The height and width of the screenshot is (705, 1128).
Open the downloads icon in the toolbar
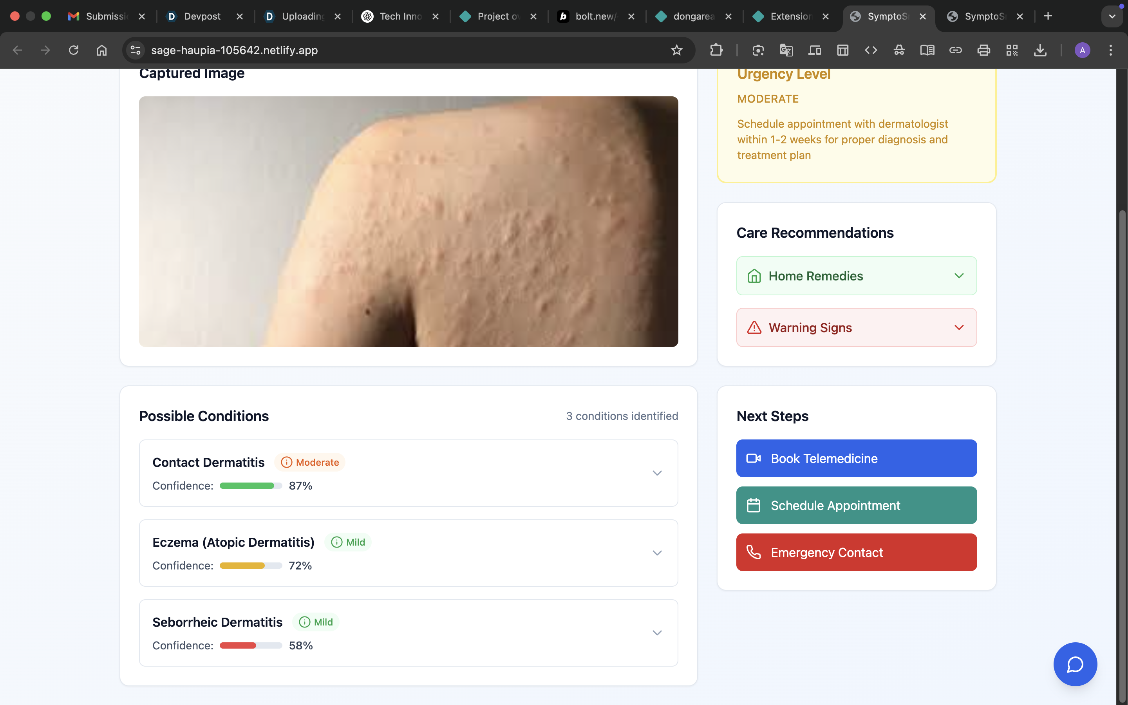click(1040, 50)
